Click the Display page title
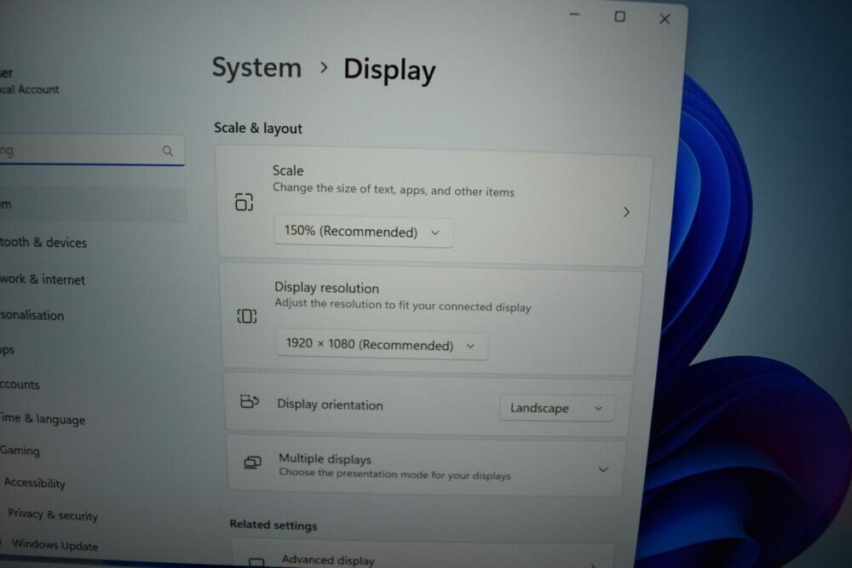The image size is (852, 568). 389,70
